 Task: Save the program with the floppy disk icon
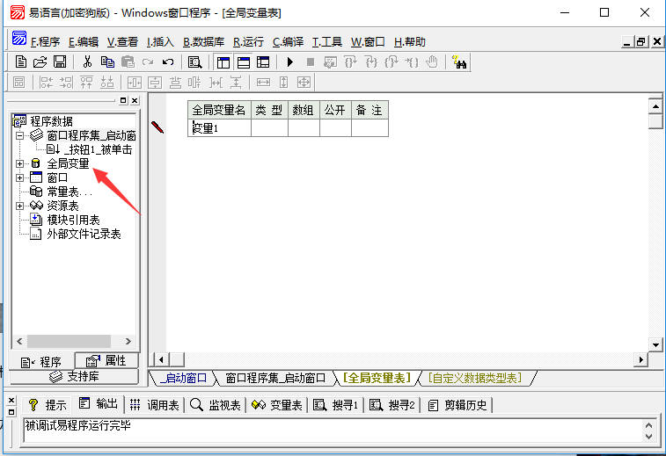[x=60, y=62]
